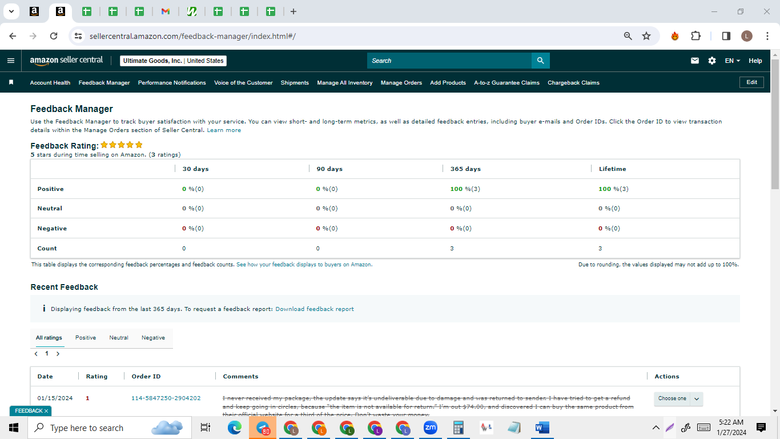Image resolution: width=780 pixels, height=439 pixels.
Task: Open Add Products page
Action: tap(448, 83)
